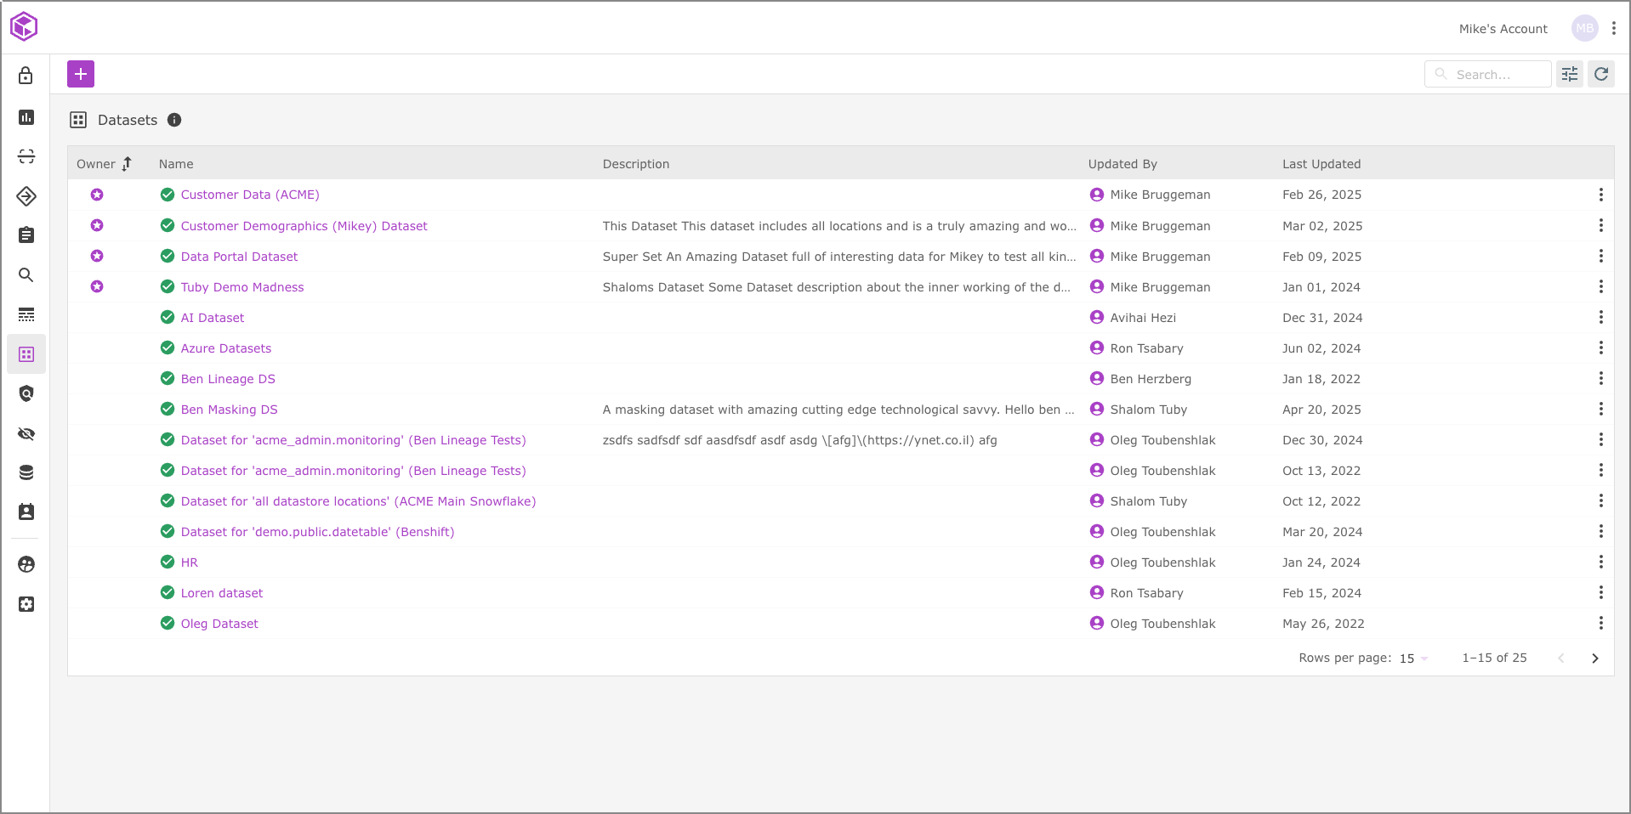The width and height of the screenshot is (1631, 814).
Task: Toggle owner star for Tuby Demo Madness
Action: 97,286
